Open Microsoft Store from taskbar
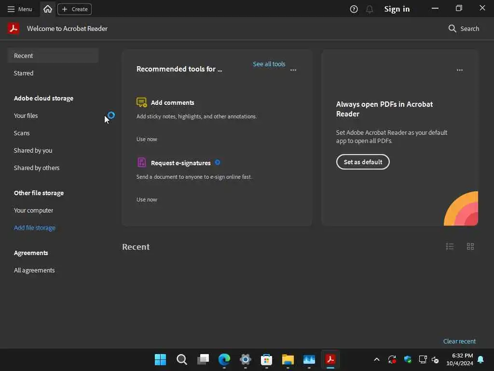Image resolution: width=494 pixels, height=371 pixels. click(266, 359)
